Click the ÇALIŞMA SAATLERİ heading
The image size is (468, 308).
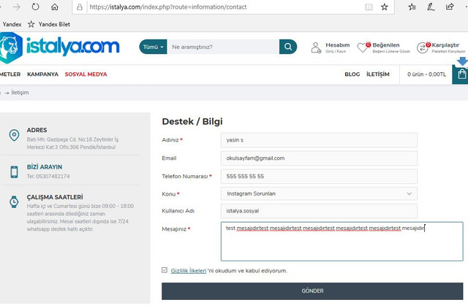pos(55,197)
